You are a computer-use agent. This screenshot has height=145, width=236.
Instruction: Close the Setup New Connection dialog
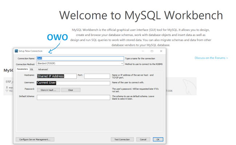[x=161, y=51]
